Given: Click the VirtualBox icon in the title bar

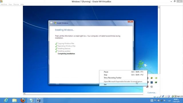Looking at the screenshot, I should click(x=1, y=1).
